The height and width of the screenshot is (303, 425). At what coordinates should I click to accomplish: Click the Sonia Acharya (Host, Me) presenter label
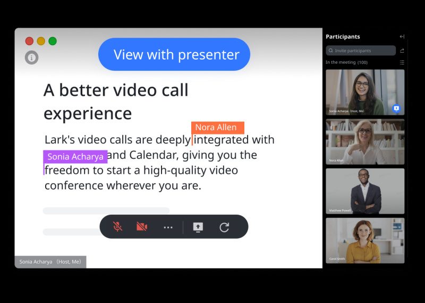coord(50,262)
